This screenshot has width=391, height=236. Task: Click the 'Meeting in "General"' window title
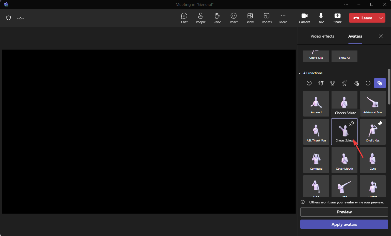tap(195, 4)
